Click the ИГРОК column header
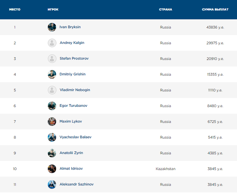Image resolution: width=237 pixels, height=193 pixels. click(53, 9)
